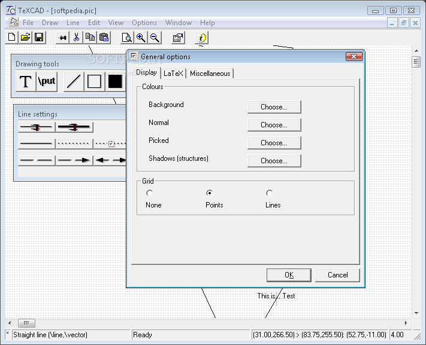The width and height of the screenshot is (426, 345).
Task: Click the vertical scrollbar thumb
Action: [x=416, y=62]
